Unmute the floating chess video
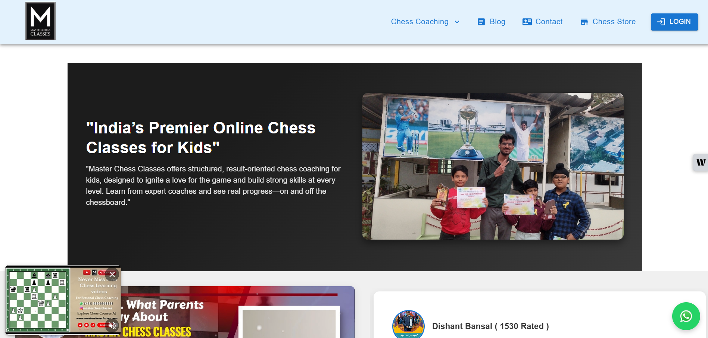708x338 pixels. (x=112, y=326)
